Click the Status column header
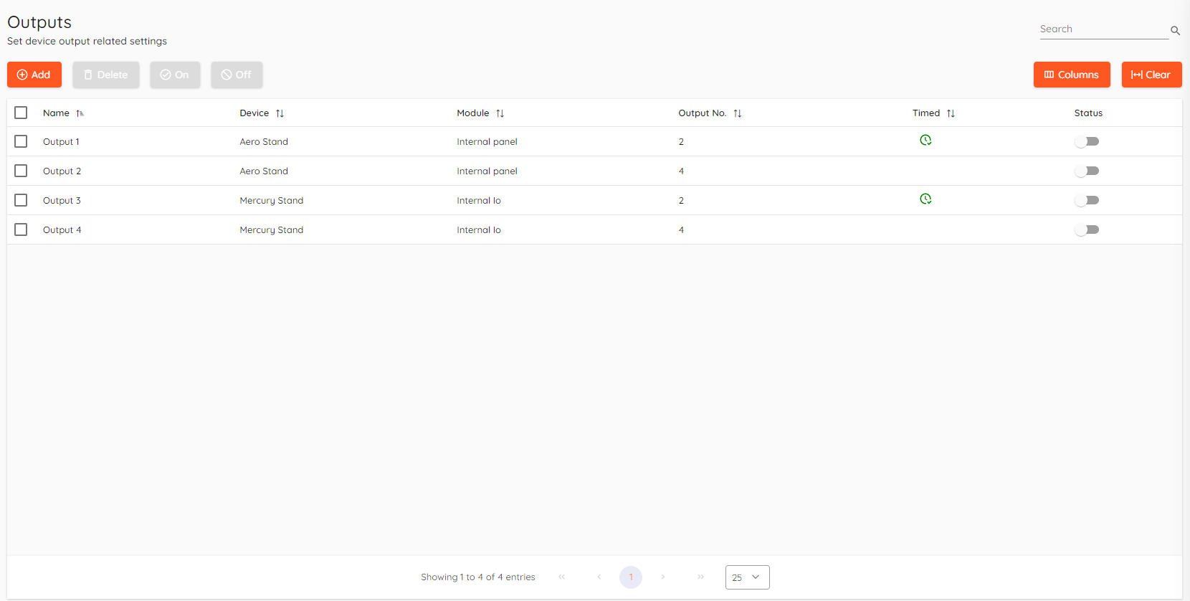 pyautogui.click(x=1088, y=113)
